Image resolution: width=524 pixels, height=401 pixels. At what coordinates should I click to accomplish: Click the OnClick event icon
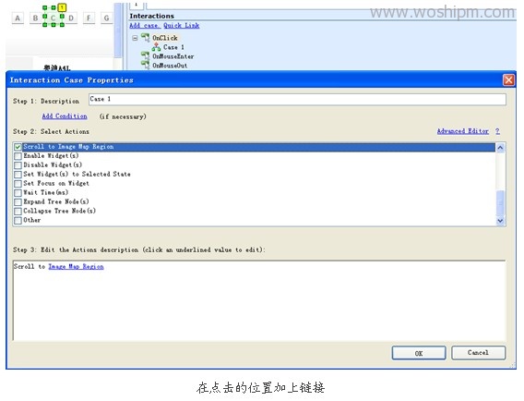[146, 38]
